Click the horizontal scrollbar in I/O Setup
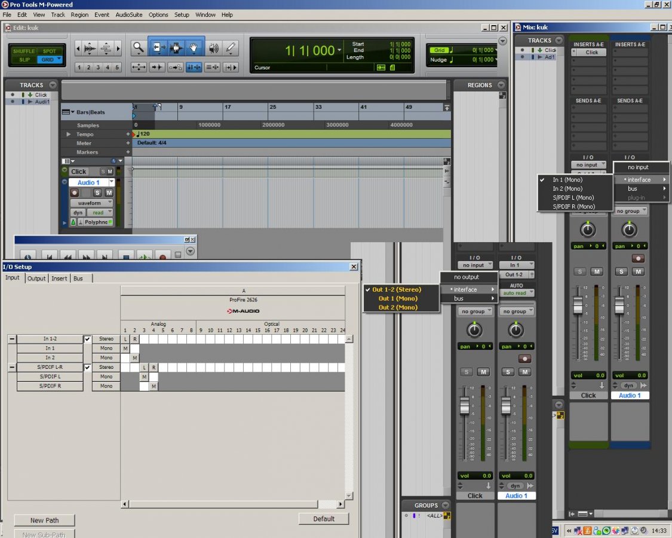672x538 pixels. coord(232,504)
